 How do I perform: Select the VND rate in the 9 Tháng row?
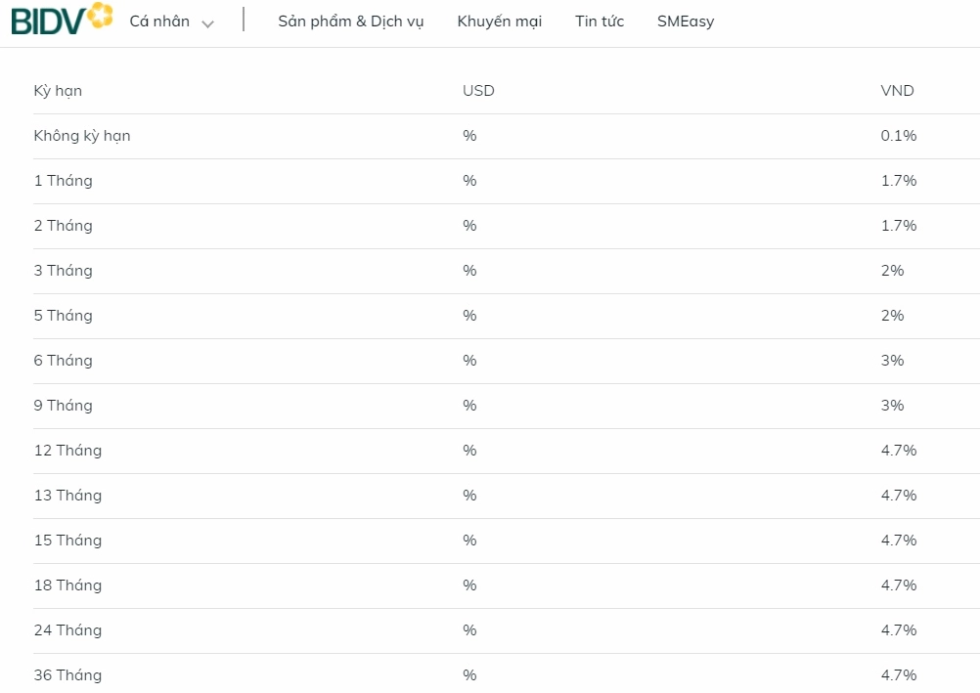pyautogui.click(x=892, y=406)
